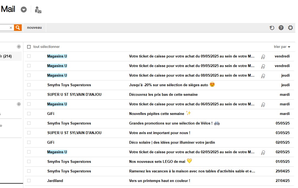
Task: Tick checkbox for Grandes promotions Vélos email
Action: click(29, 123)
